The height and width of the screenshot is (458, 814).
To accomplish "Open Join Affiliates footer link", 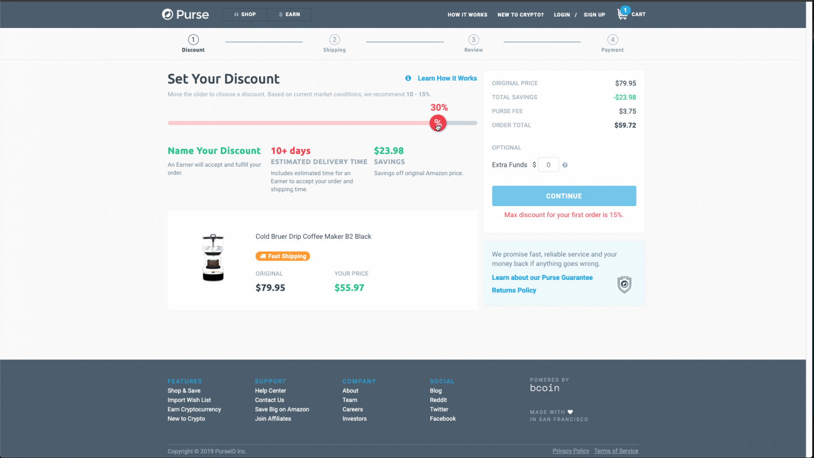I will coord(273,419).
